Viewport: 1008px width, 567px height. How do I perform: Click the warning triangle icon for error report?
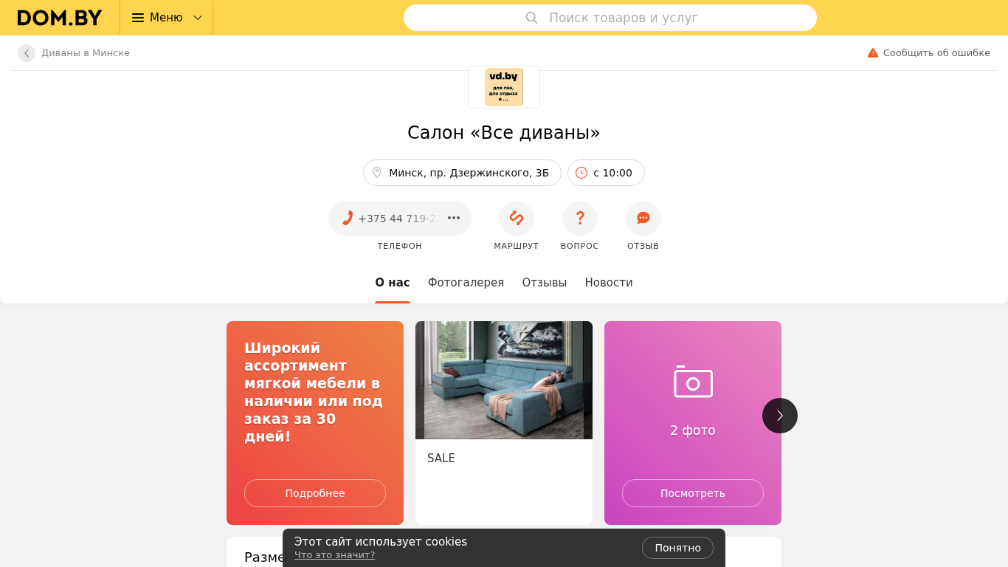[873, 53]
